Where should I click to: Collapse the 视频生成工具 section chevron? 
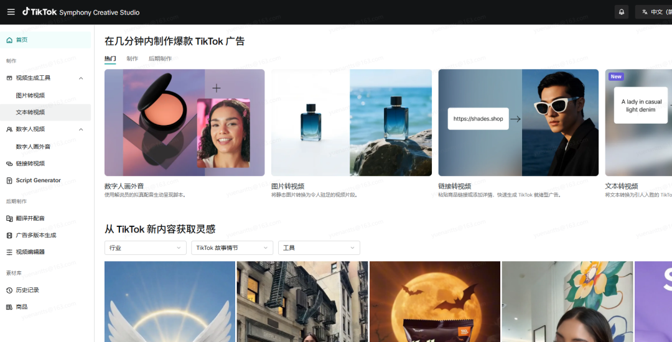(x=81, y=78)
